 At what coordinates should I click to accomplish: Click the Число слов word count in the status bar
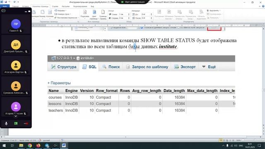pyautogui.click(x=27, y=140)
